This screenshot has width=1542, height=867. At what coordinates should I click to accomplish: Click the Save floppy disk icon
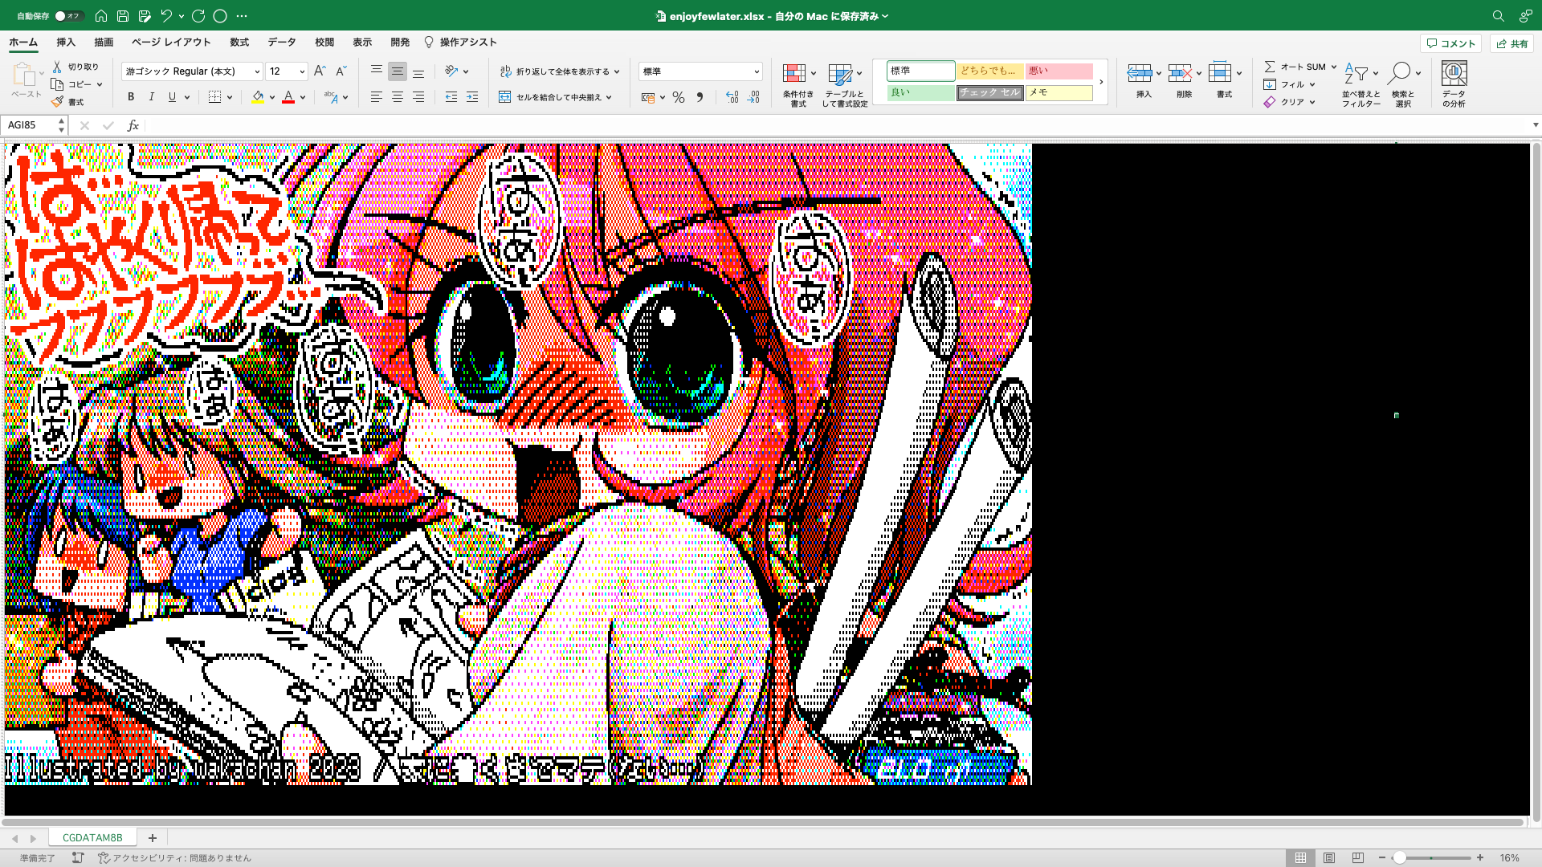pos(123,15)
